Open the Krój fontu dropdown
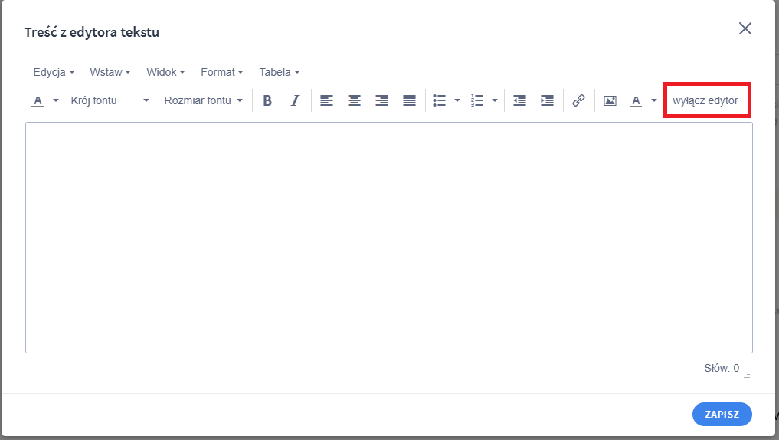Image resolution: width=779 pixels, height=440 pixels. pyautogui.click(x=110, y=100)
